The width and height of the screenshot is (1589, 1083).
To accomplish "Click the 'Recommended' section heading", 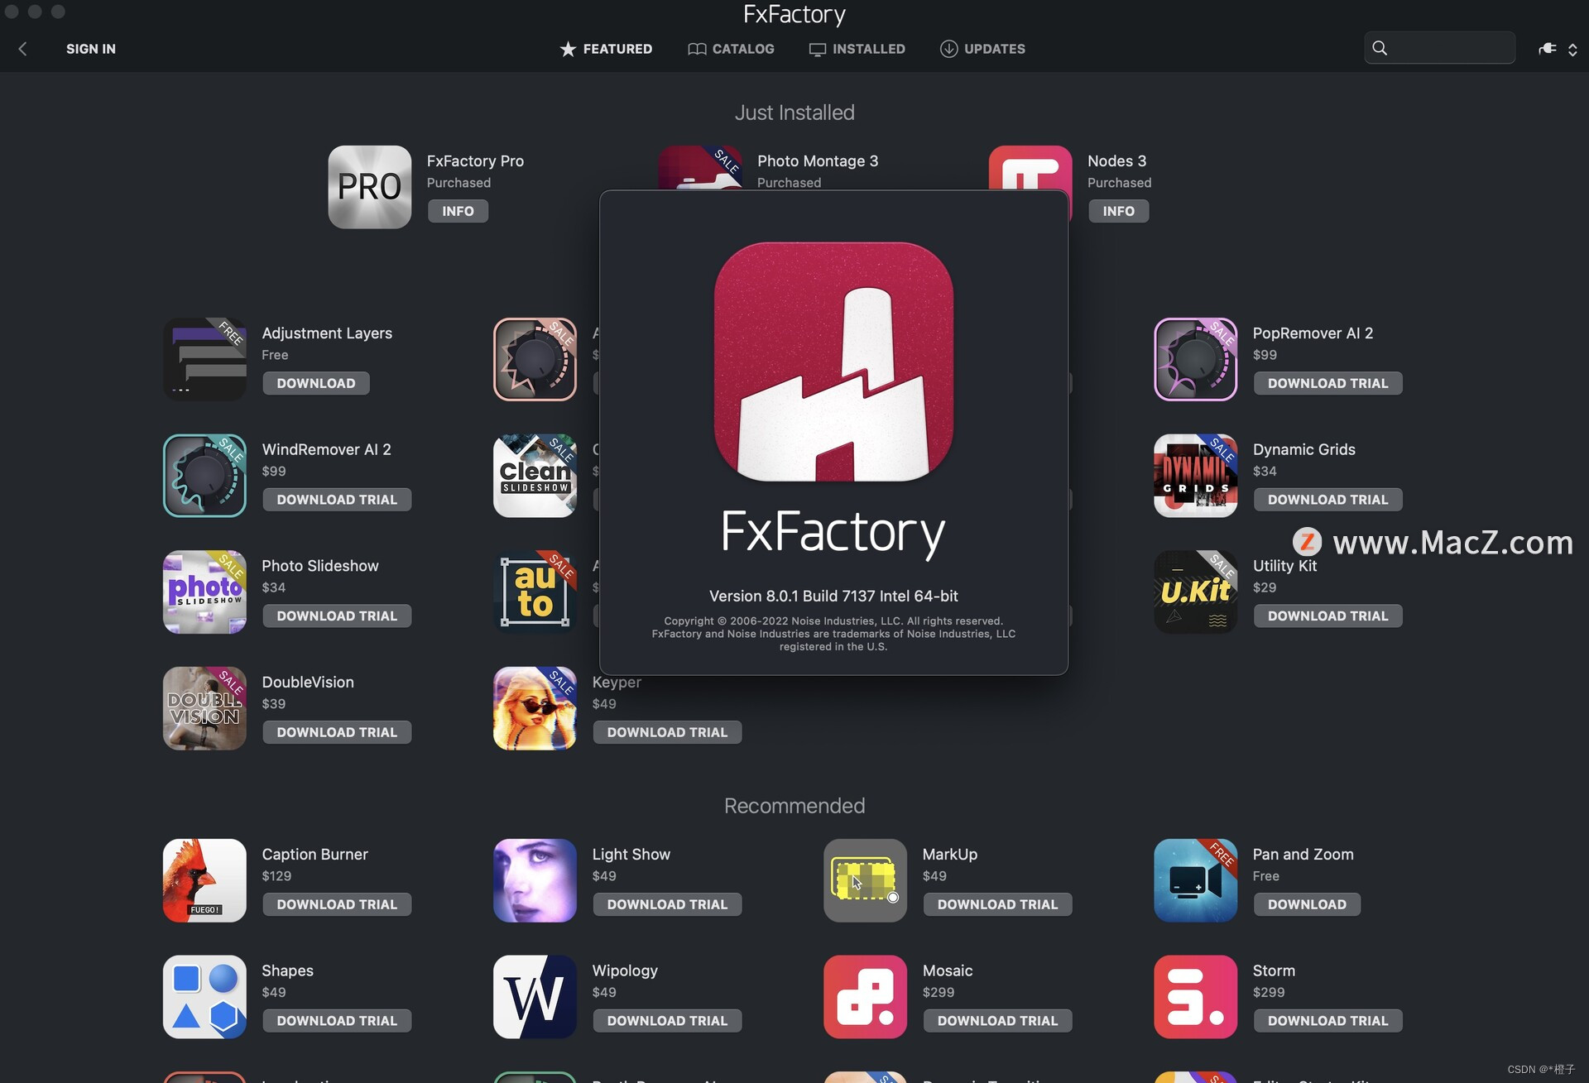I will pyautogui.click(x=794, y=806).
